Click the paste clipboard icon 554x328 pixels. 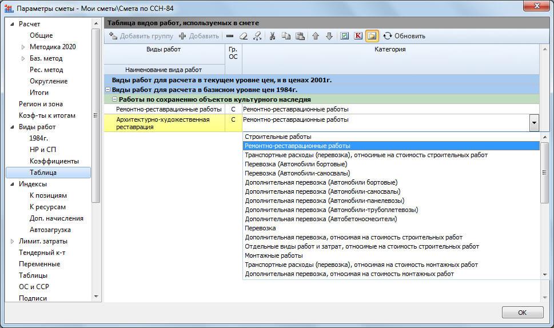pyautogui.click(x=300, y=36)
